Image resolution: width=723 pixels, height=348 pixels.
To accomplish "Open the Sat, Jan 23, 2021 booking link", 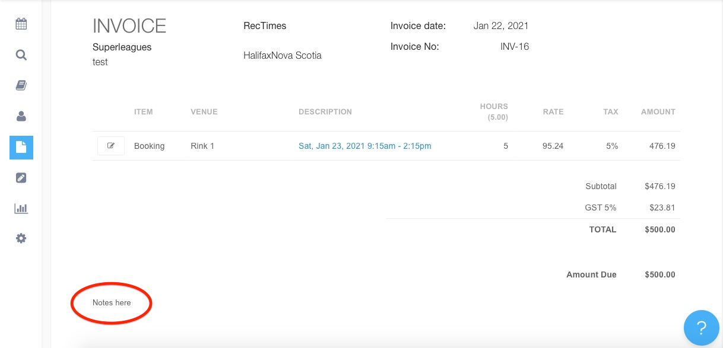I will [x=364, y=146].
